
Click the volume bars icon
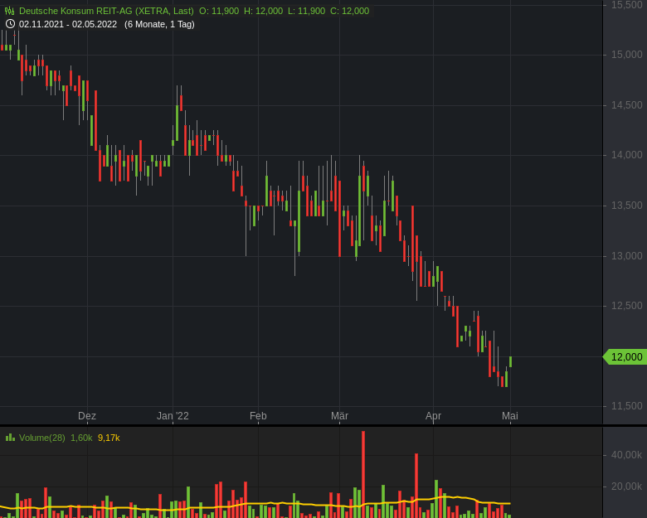(10, 438)
